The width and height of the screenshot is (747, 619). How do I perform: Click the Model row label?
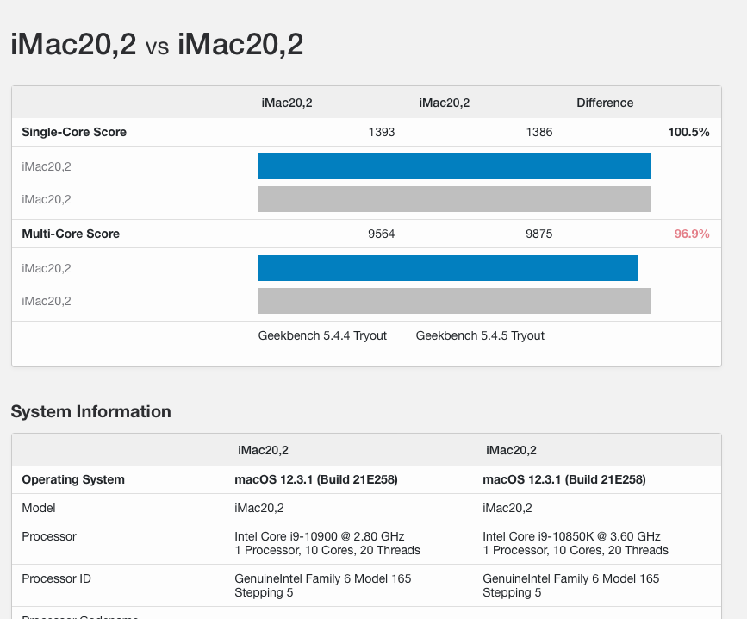coord(39,508)
